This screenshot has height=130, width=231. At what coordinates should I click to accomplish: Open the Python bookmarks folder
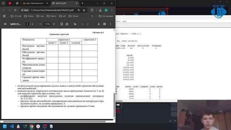29,16
